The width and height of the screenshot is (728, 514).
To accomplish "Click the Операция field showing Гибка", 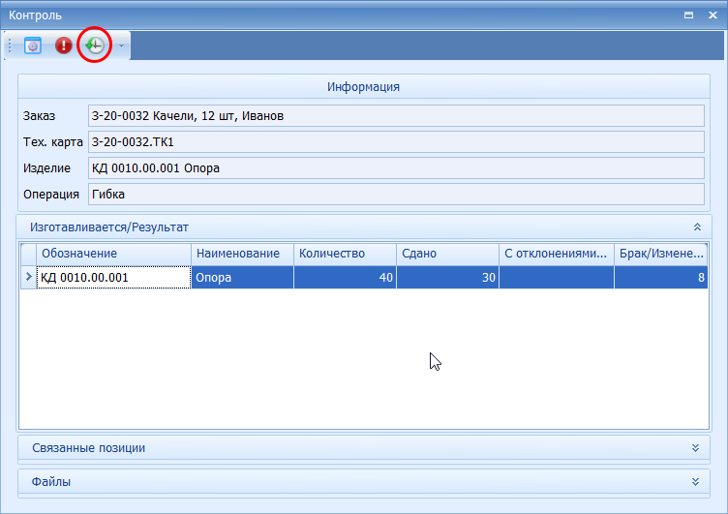I will (x=395, y=195).
